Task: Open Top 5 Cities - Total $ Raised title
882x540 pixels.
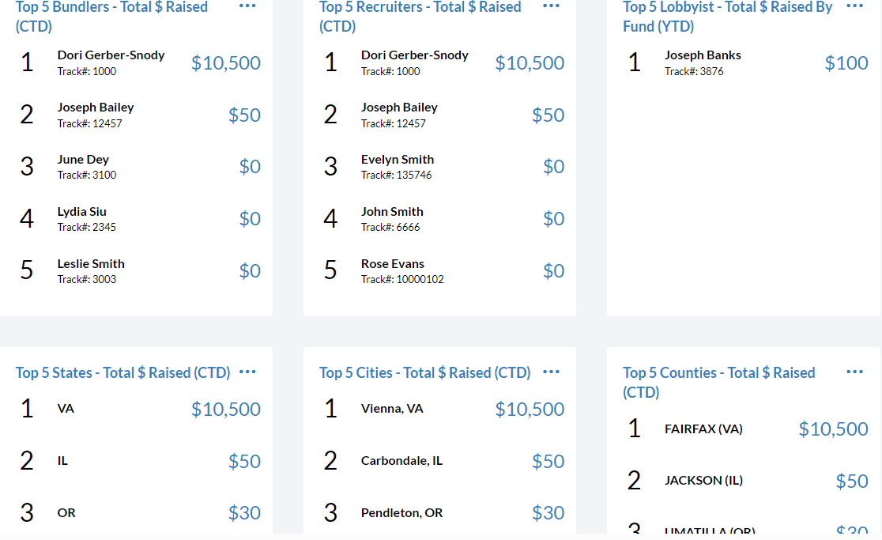Action: [424, 372]
